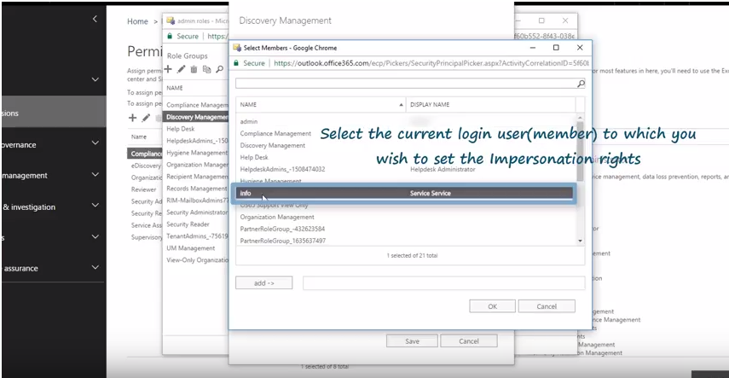Click the Name column header on Permissions page
This screenshot has height=378, width=729.
click(x=139, y=137)
